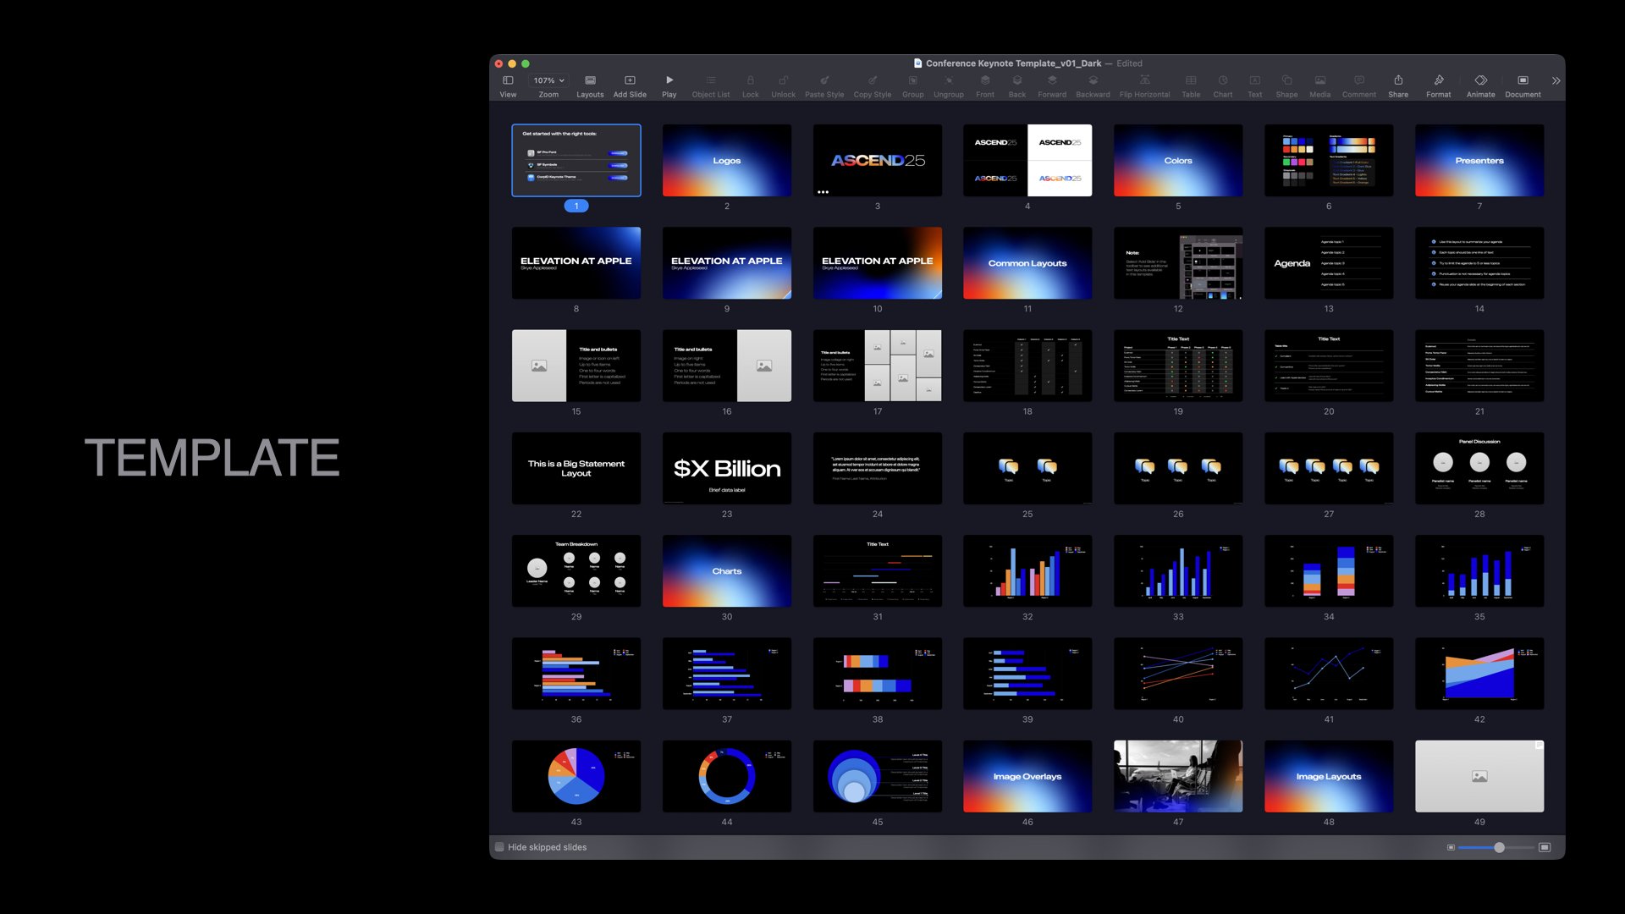Open the Layouts toolbar menu
The height and width of the screenshot is (914, 1625).
tap(590, 80)
